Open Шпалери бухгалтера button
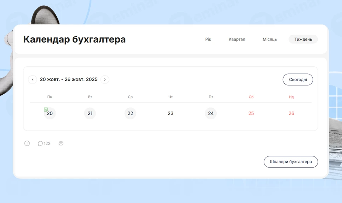The height and width of the screenshot is (203, 342). tap(291, 162)
